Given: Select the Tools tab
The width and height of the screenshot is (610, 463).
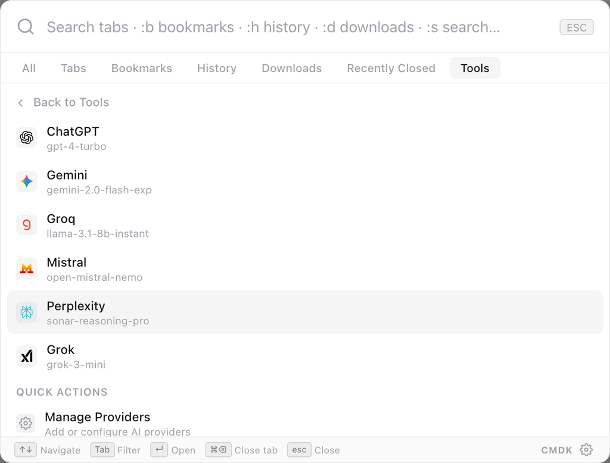Looking at the screenshot, I should (x=475, y=68).
